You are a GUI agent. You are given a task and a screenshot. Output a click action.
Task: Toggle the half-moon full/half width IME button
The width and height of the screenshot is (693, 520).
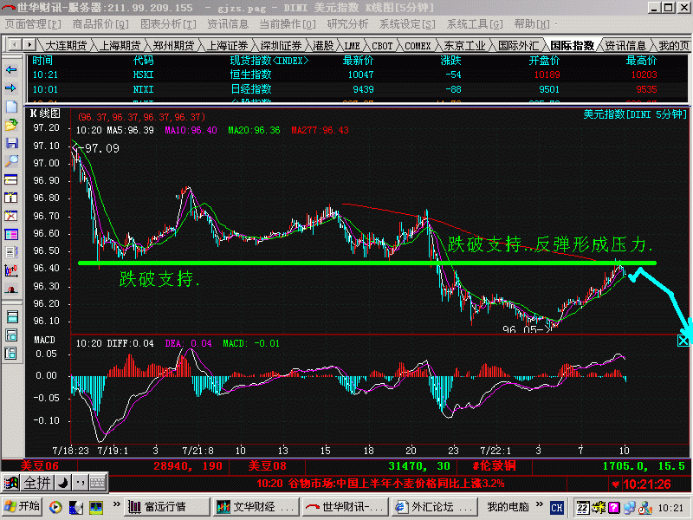point(63,483)
